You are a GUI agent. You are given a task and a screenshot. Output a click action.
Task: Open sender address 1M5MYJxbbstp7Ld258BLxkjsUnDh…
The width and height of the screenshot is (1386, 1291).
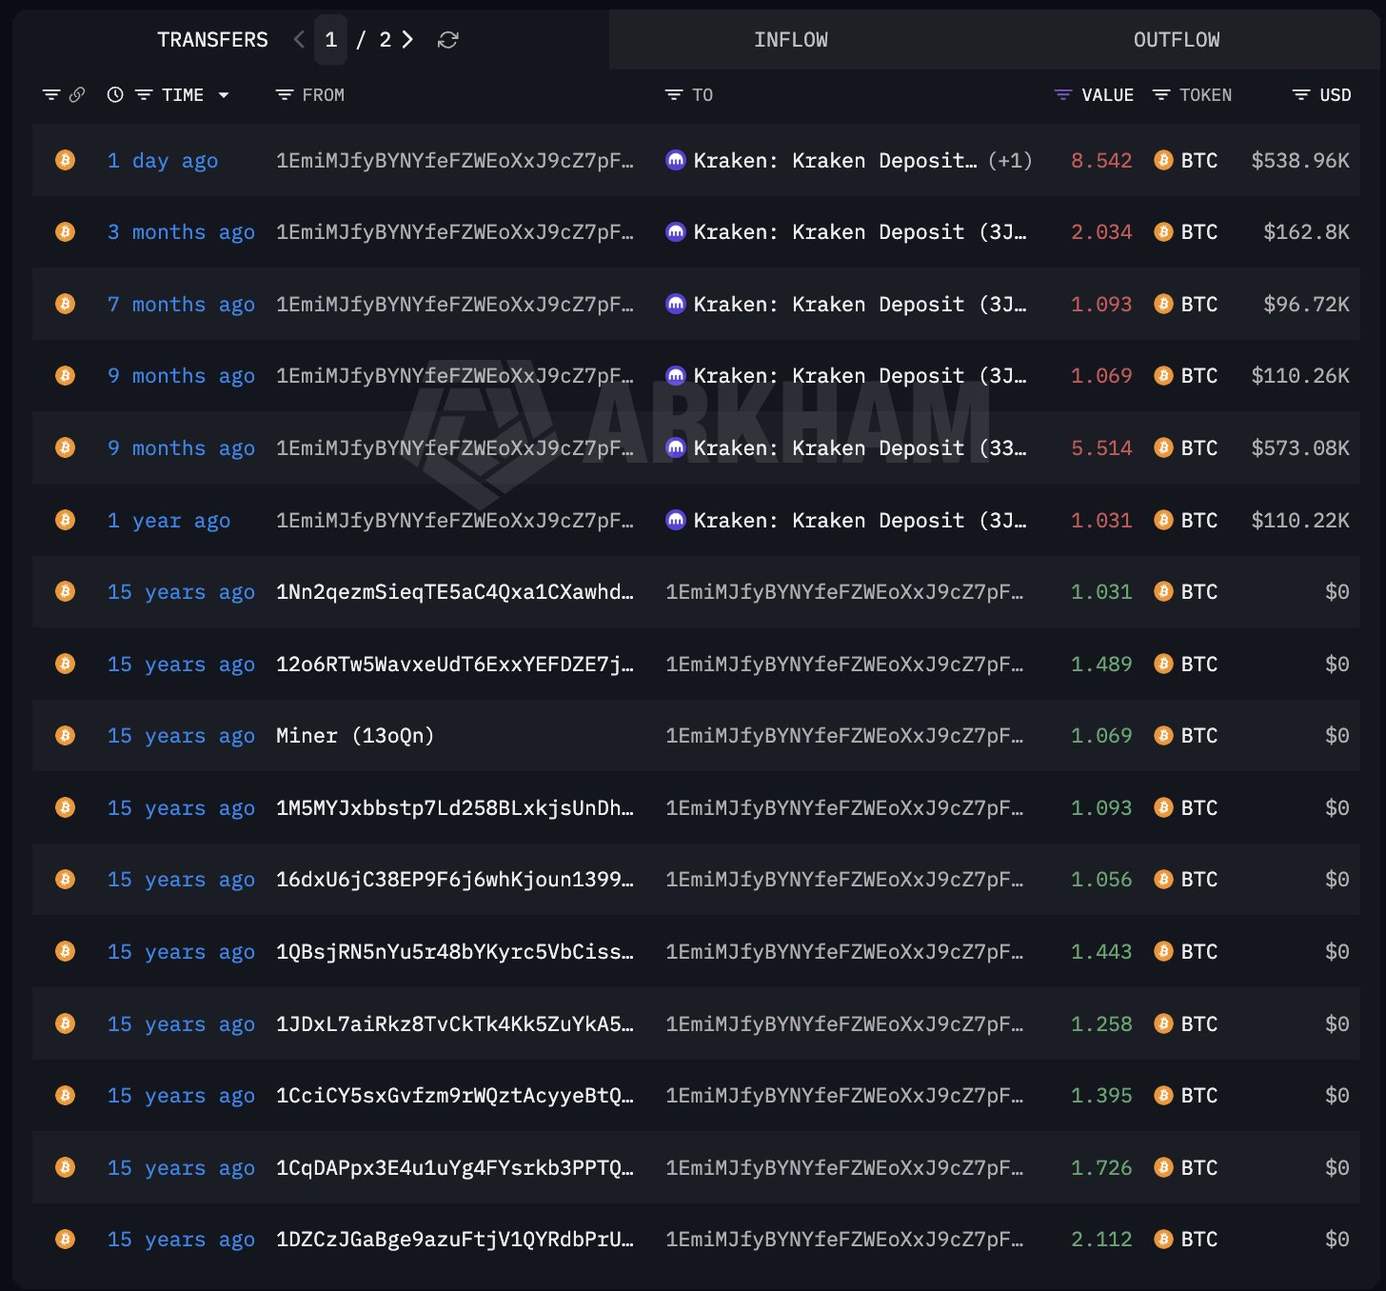[455, 808]
